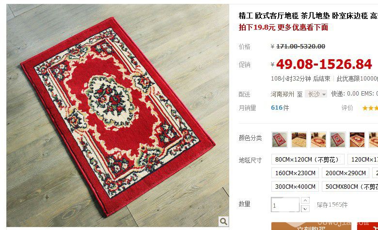
Task: Choose the third color option thumbnail
Action: point(318,139)
